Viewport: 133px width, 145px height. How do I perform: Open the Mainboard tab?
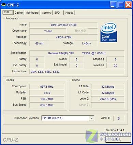pos(32,13)
